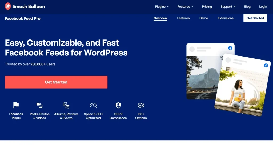Image resolution: width=273 pixels, height=148 pixels.
Task: Click the Smash Balloon brand name text
Action: 29,7
